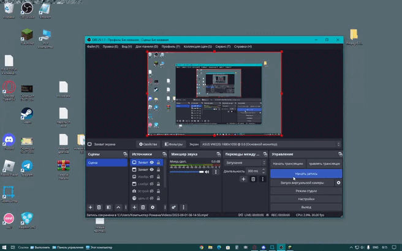Open the Telegram desktop shortcut
402x251 pixels.
pyautogui.click(x=27, y=168)
